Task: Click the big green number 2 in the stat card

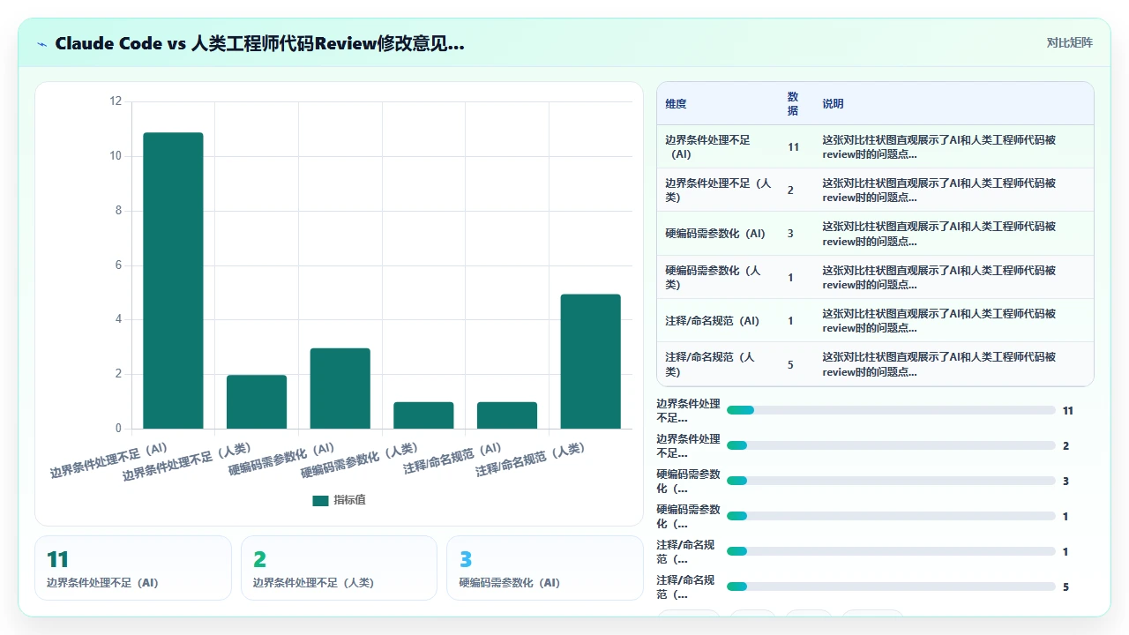Action: coord(259,559)
